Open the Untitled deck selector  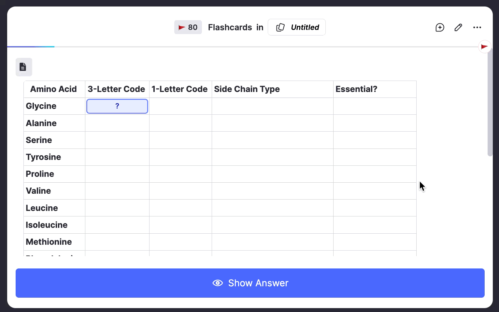pyautogui.click(x=296, y=27)
